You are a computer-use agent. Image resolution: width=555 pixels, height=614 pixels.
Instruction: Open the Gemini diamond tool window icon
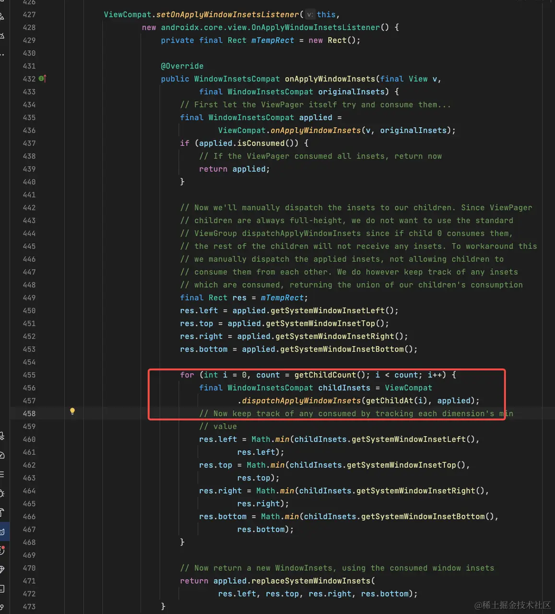(2, 569)
